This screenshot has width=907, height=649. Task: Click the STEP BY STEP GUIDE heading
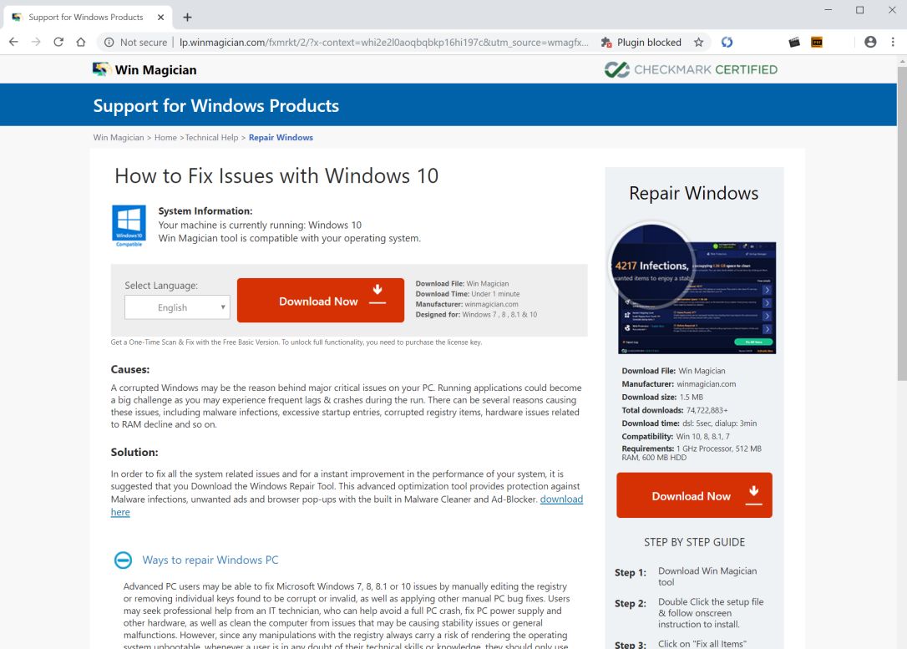coord(694,542)
